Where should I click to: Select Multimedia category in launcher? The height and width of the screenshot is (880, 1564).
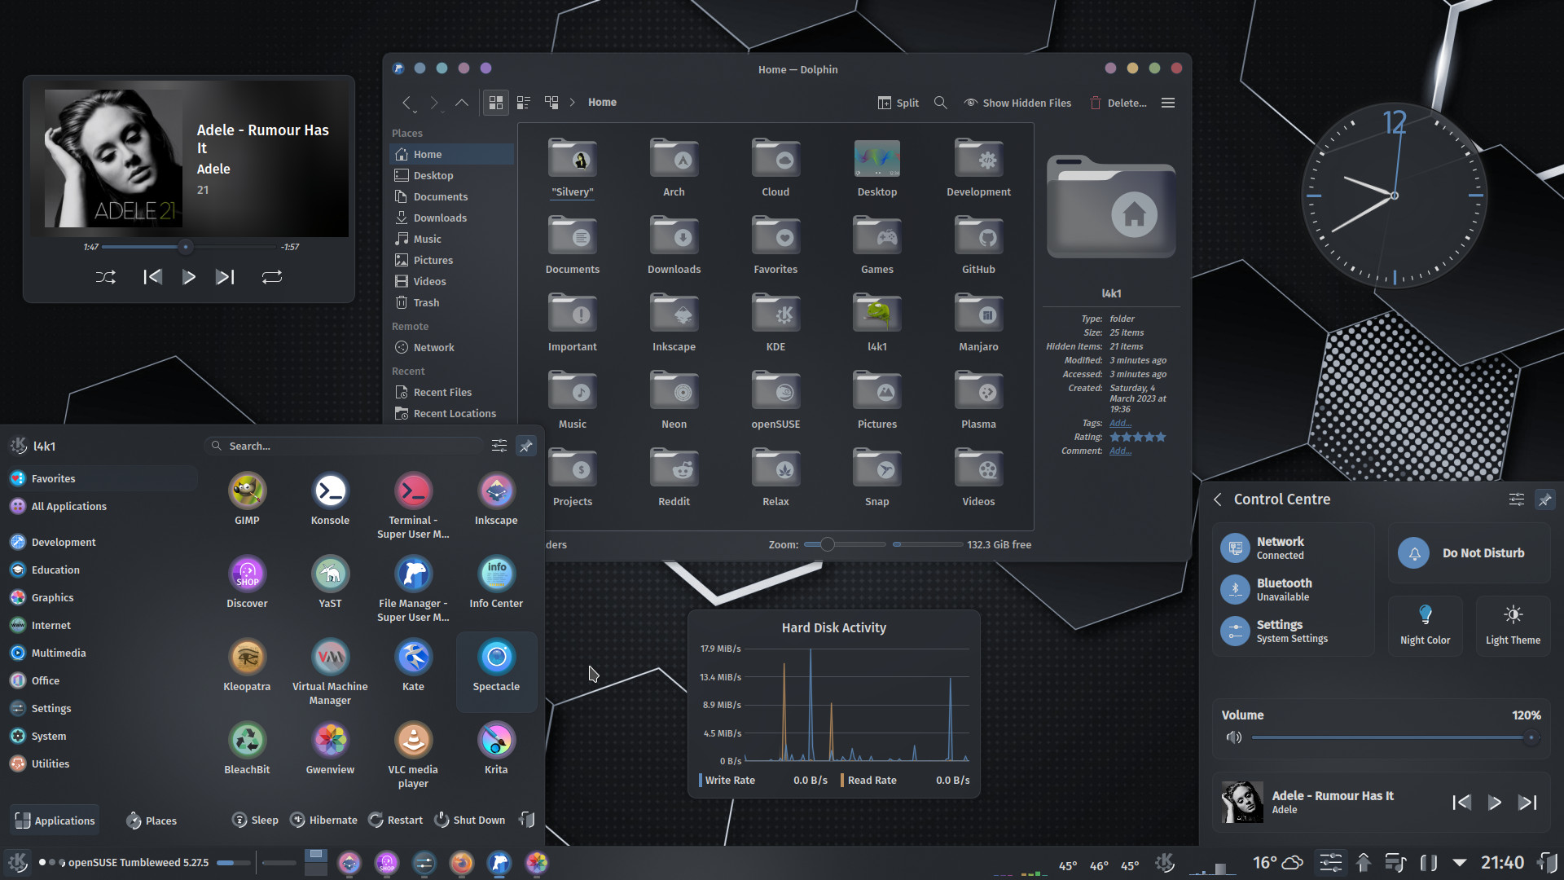(102, 653)
